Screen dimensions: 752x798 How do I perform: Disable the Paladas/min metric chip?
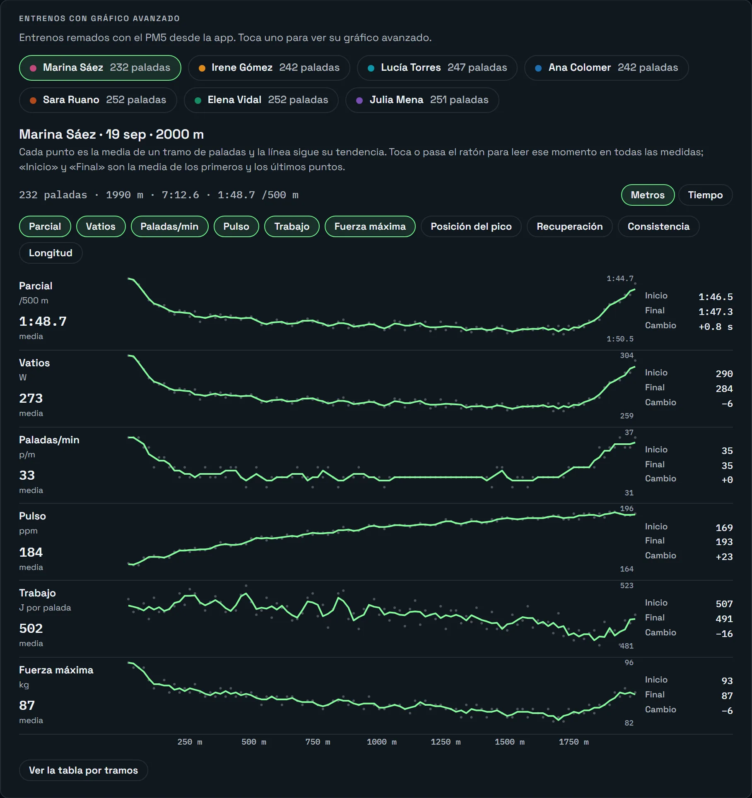click(169, 226)
